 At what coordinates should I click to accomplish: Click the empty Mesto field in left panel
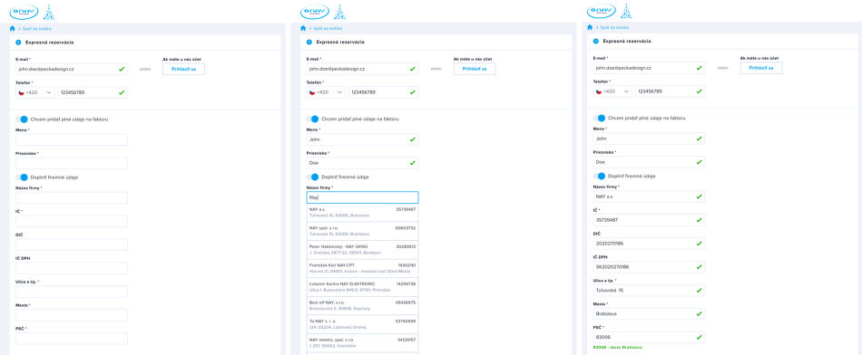[x=72, y=315]
